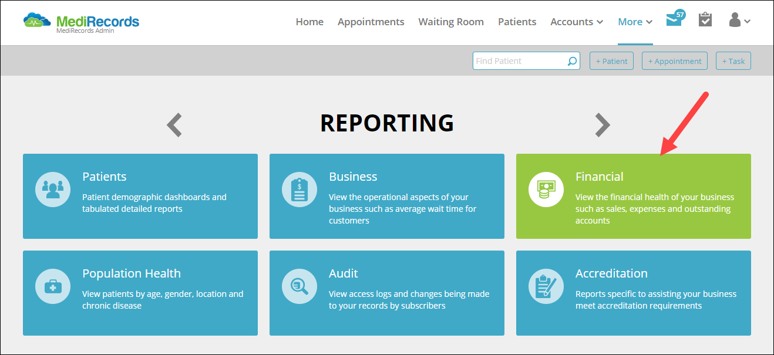Open the Business reporting card title

(353, 177)
